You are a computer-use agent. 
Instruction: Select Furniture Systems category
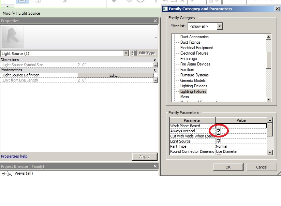(194, 75)
